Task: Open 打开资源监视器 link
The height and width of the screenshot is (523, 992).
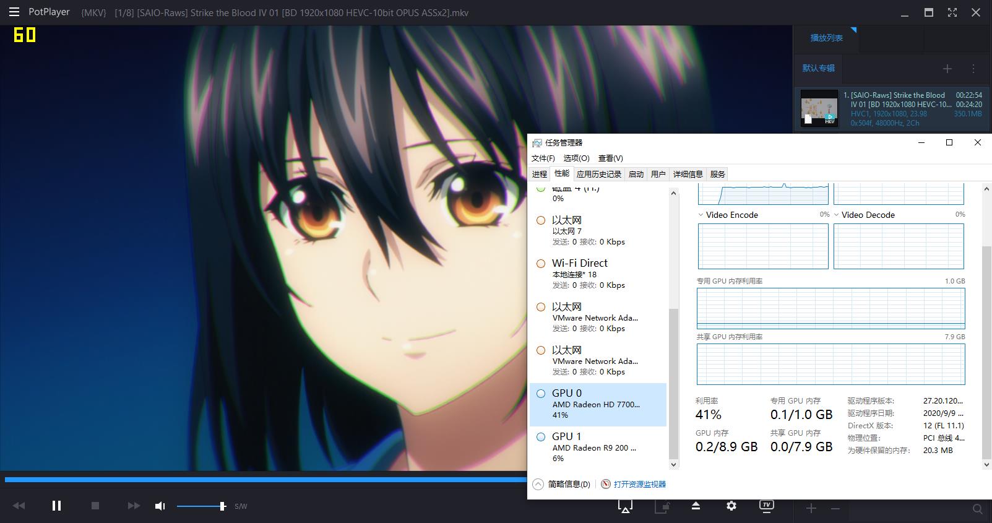Action: coord(639,484)
